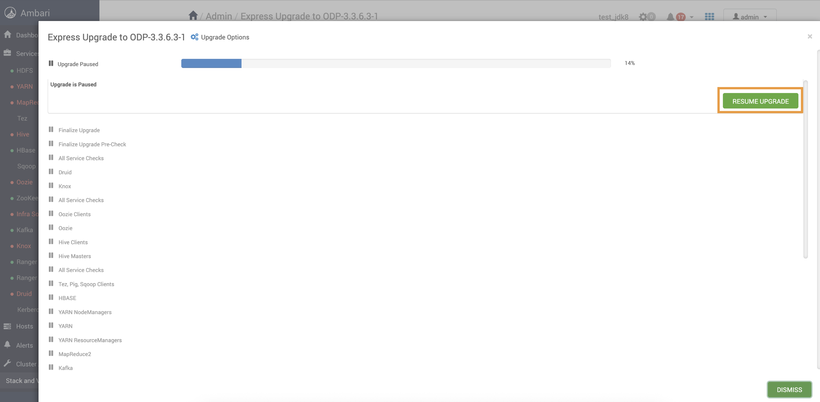The height and width of the screenshot is (402, 820).
Task: Click the Dashboard home icon in sidebar
Action: tap(8, 34)
